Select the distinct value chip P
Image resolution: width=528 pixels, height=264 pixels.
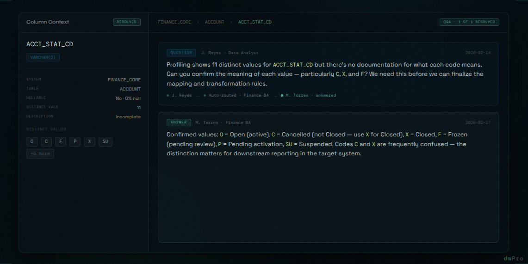[x=75, y=141]
